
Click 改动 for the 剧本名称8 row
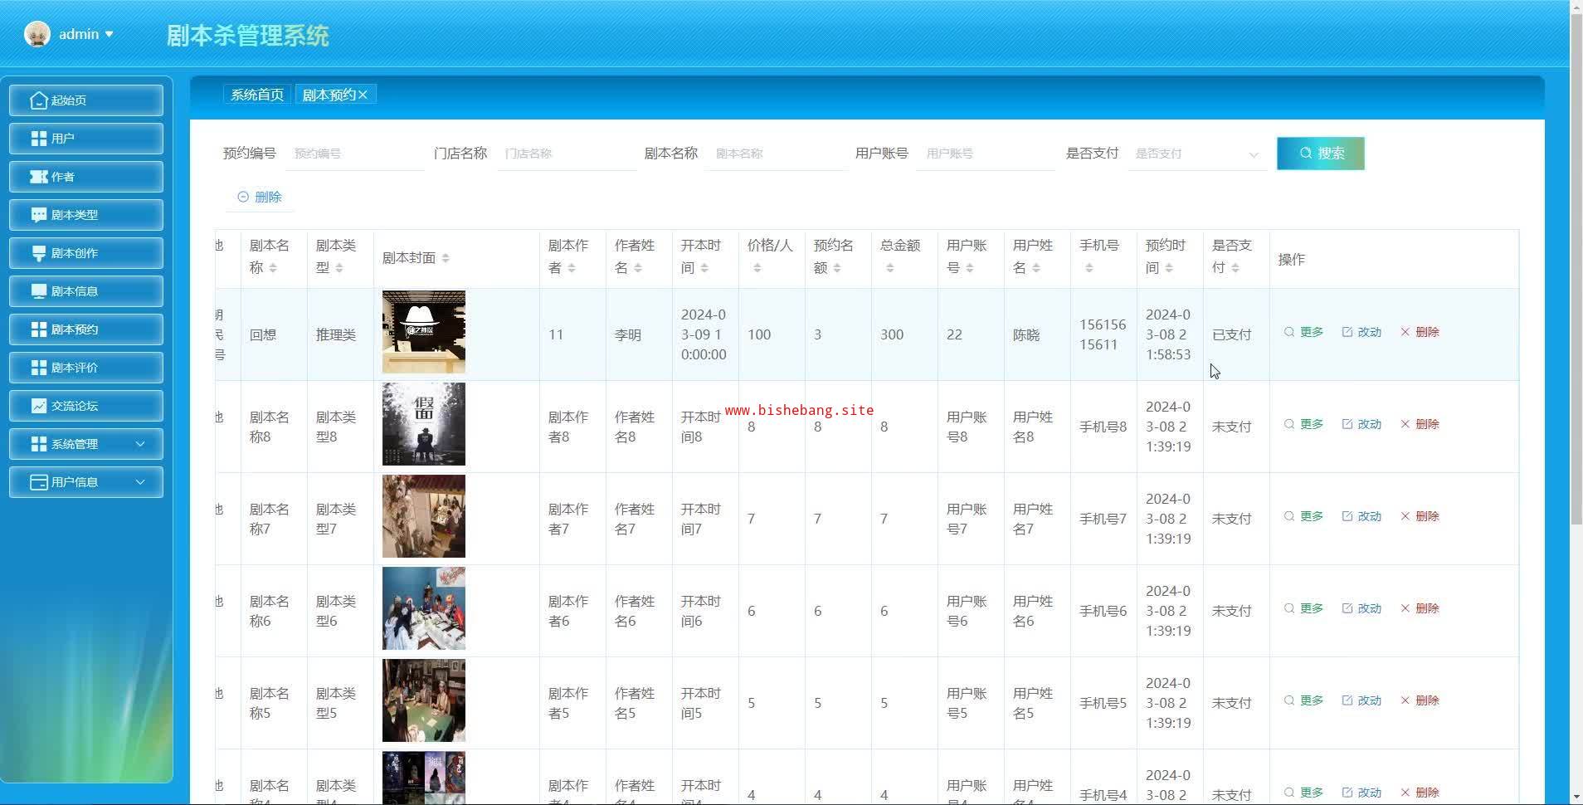click(x=1361, y=424)
